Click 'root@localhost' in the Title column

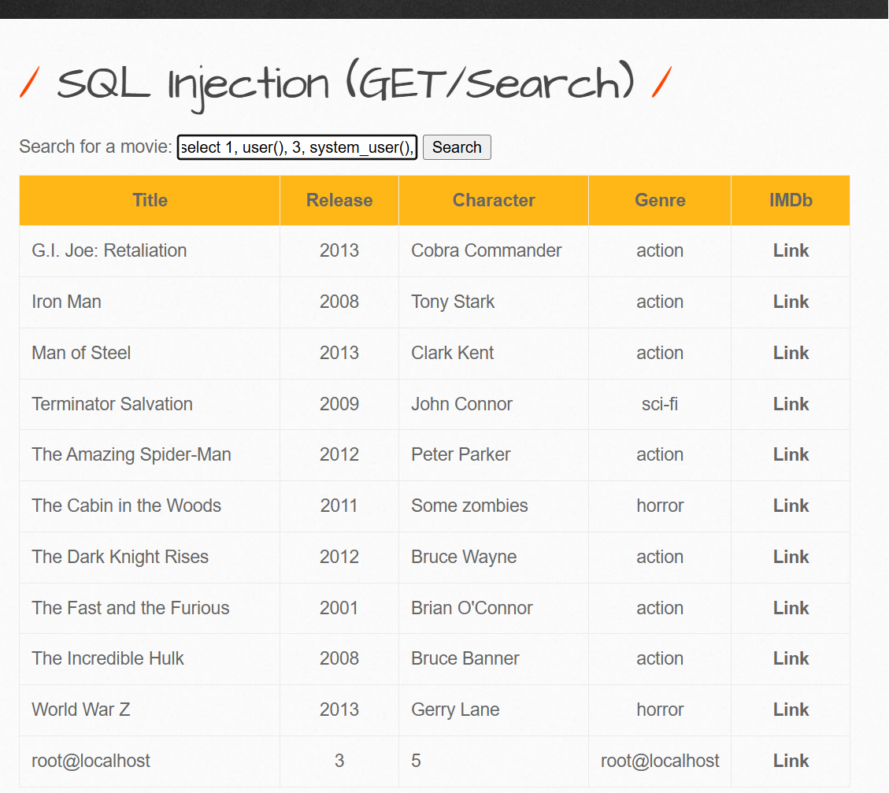pyautogui.click(x=91, y=761)
